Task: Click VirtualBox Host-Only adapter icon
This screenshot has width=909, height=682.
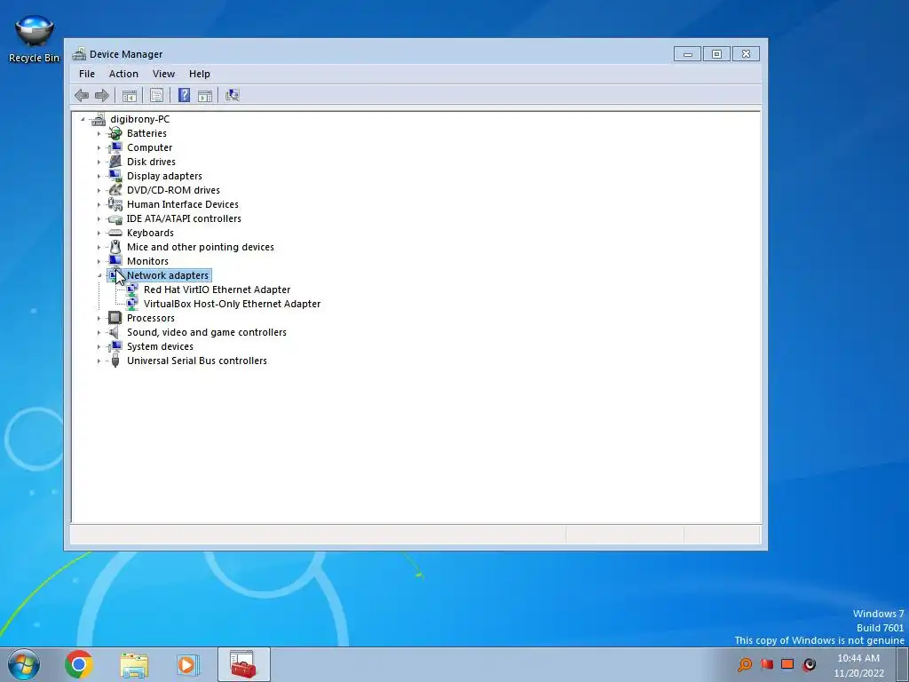Action: pyautogui.click(x=132, y=304)
